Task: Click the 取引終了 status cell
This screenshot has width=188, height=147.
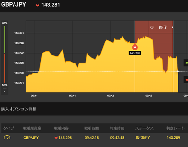Action: (143, 138)
